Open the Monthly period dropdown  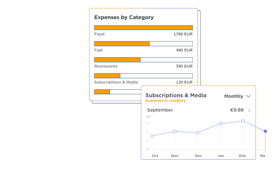coord(237,96)
